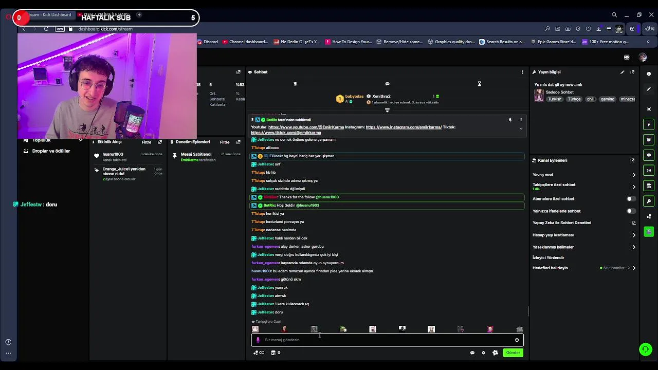Viewport: 658px width, 370px height.
Task: Open the Channel dashboard bookmark
Action: point(245,42)
